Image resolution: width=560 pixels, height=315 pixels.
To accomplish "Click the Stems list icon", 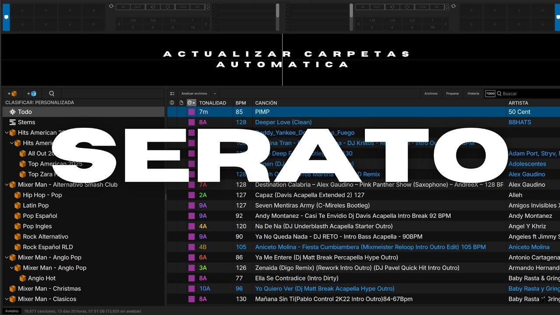I will (x=12, y=122).
